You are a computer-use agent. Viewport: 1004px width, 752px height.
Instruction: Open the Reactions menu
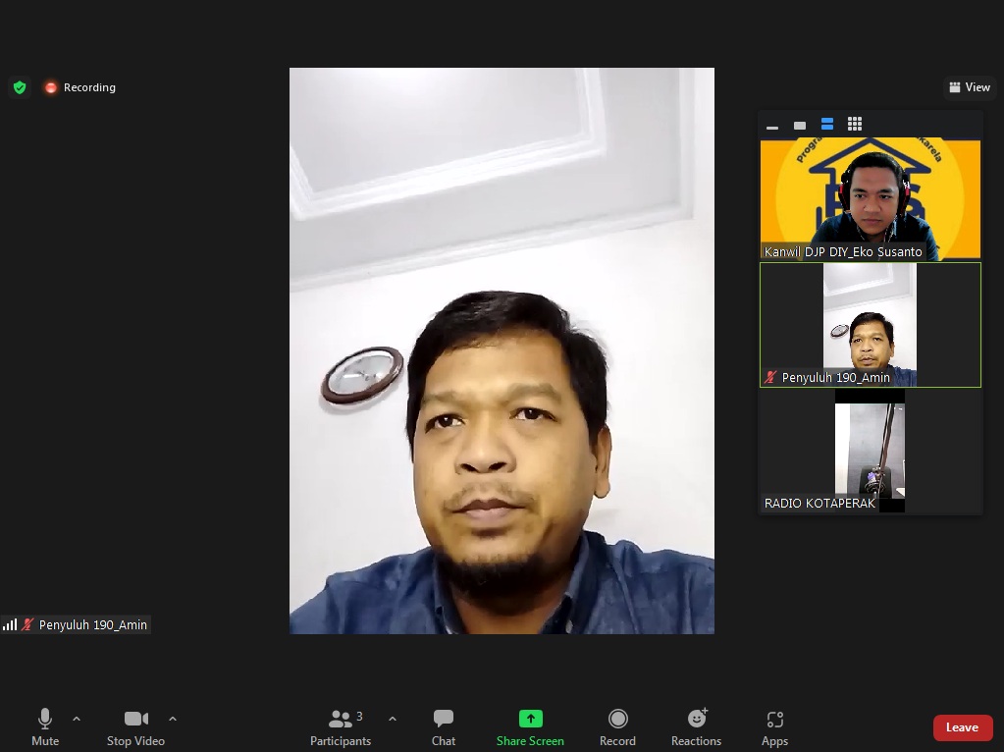(x=696, y=727)
